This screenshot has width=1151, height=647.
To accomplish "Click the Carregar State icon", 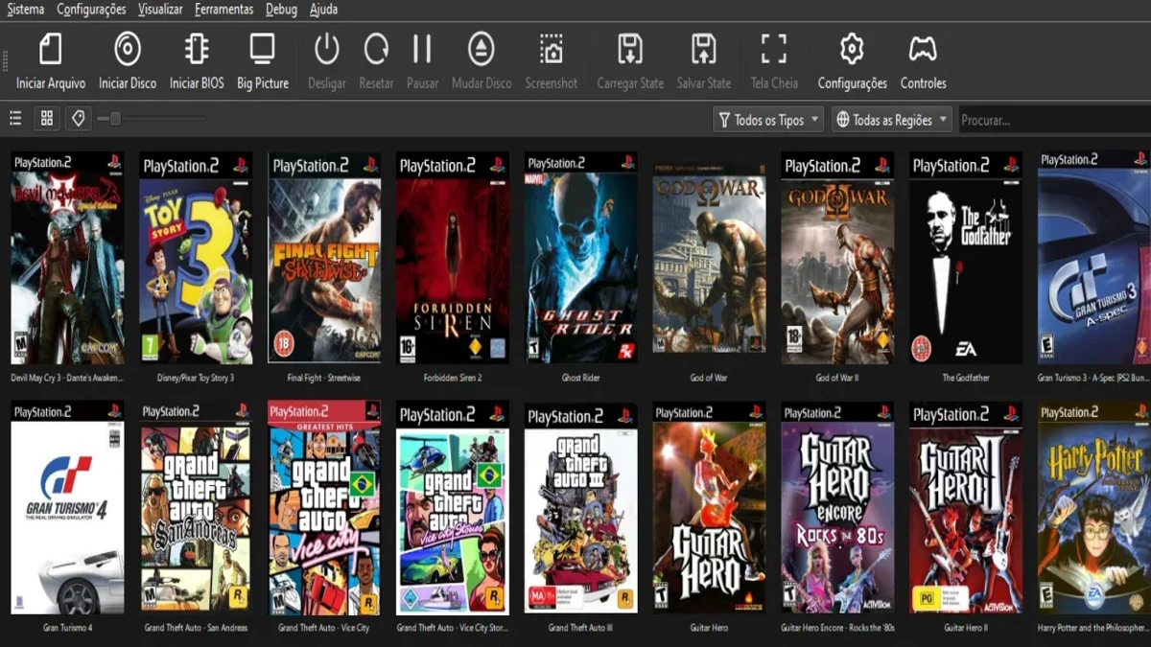I will click(630, 49).
